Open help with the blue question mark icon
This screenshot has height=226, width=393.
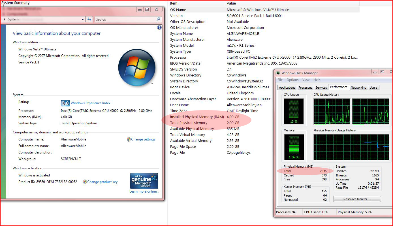(x=159, y=27)
